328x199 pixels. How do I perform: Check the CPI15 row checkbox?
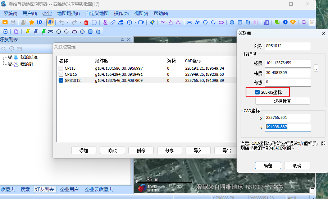coord(61,68)
